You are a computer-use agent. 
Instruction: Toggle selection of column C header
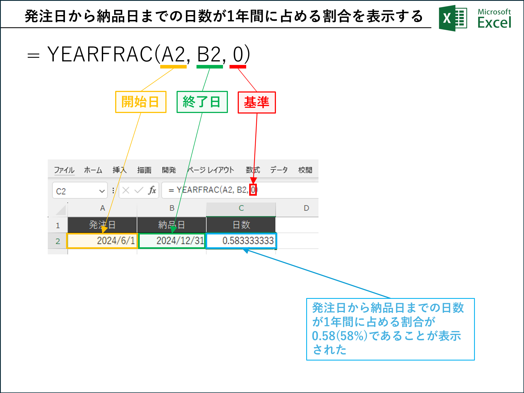[x=242, y=208]
